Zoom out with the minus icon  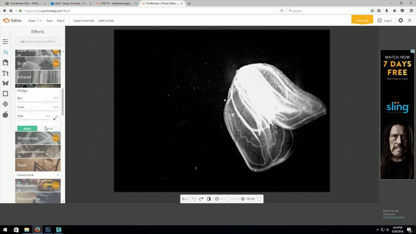(x=217, y=199)
